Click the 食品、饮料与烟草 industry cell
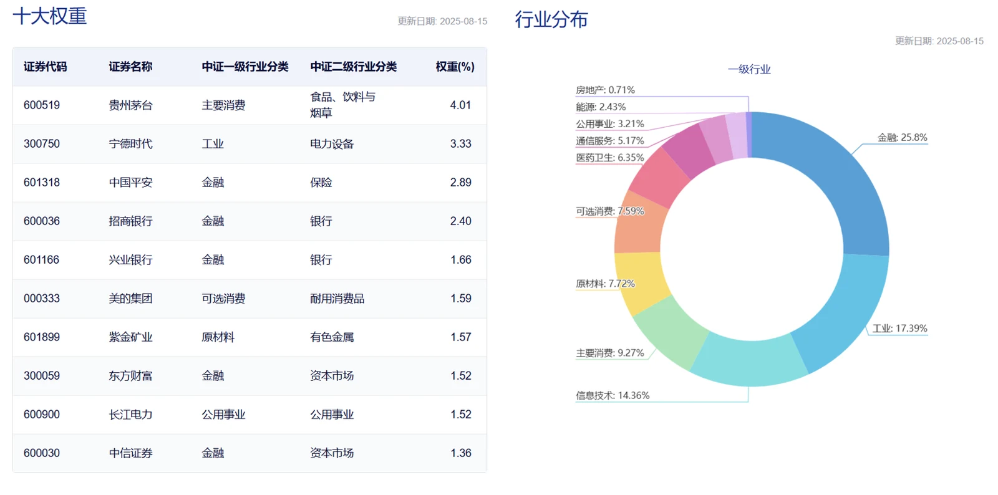The width and height of the screenshot is (998, 495). click(x=342, y=105)
